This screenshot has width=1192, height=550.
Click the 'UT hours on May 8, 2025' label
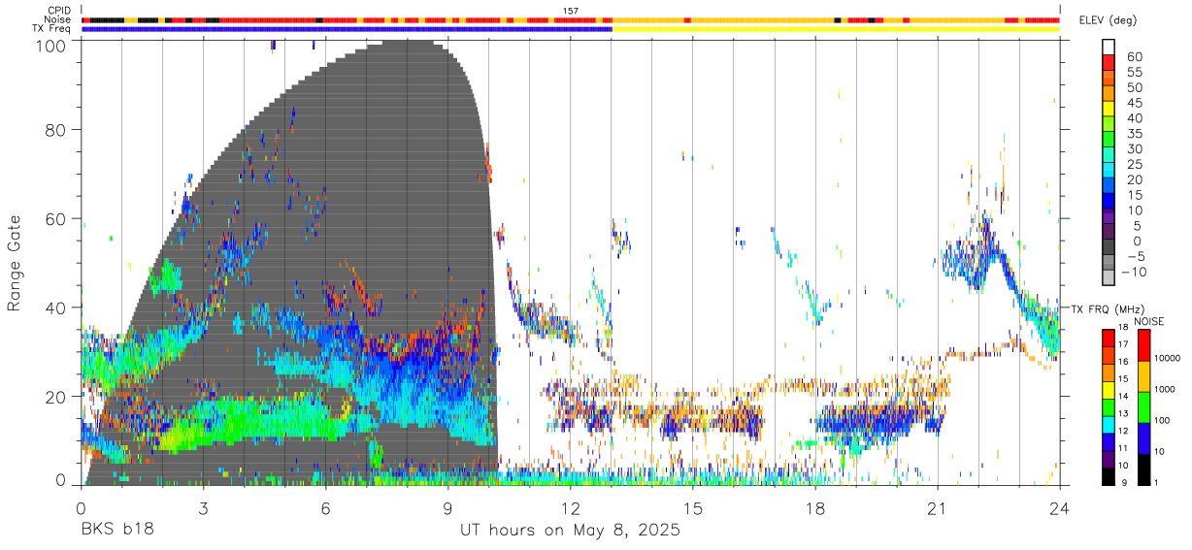[570, 531]
